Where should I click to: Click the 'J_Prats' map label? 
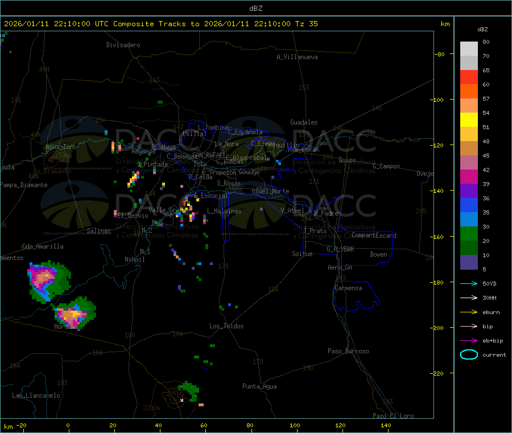315,230
